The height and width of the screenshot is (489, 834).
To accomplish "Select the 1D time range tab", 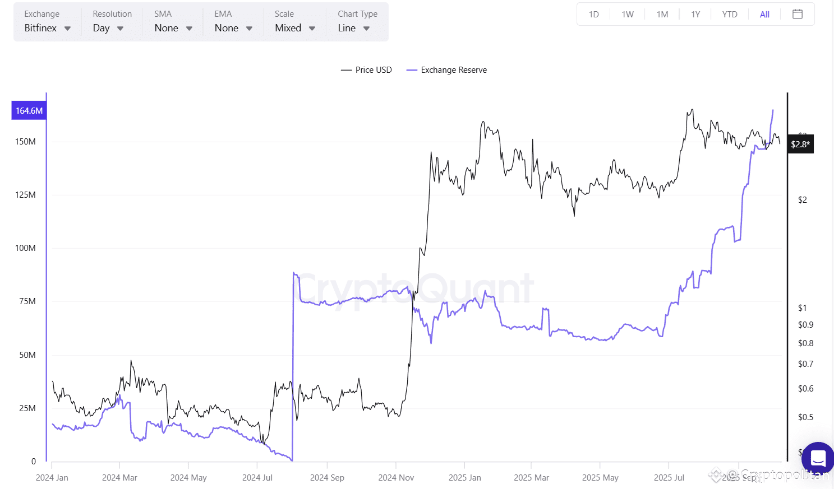I will pyautogui.click(x=593, y=15).
